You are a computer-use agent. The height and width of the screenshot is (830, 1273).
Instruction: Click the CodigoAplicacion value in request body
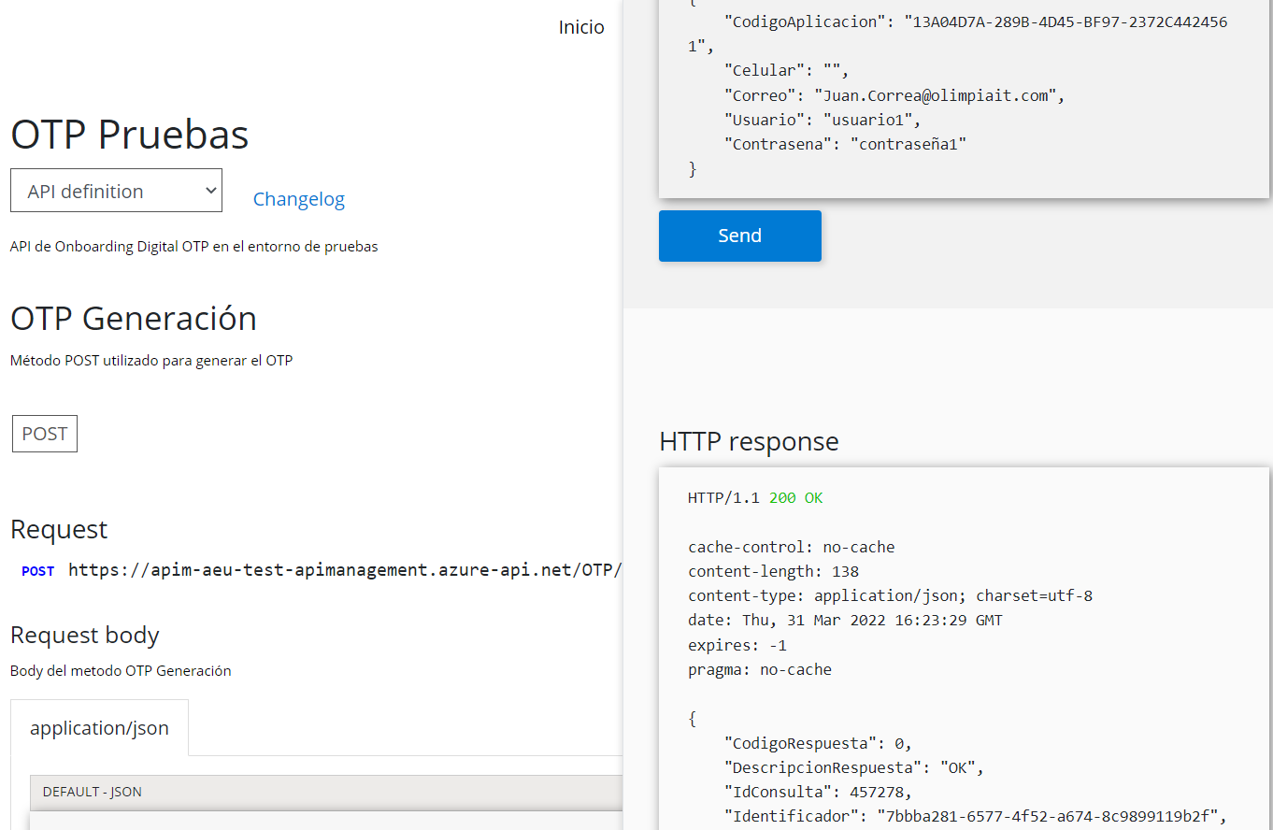pos(1065,22)
